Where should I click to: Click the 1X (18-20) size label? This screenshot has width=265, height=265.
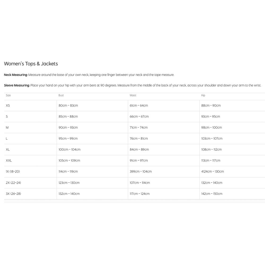13,171
